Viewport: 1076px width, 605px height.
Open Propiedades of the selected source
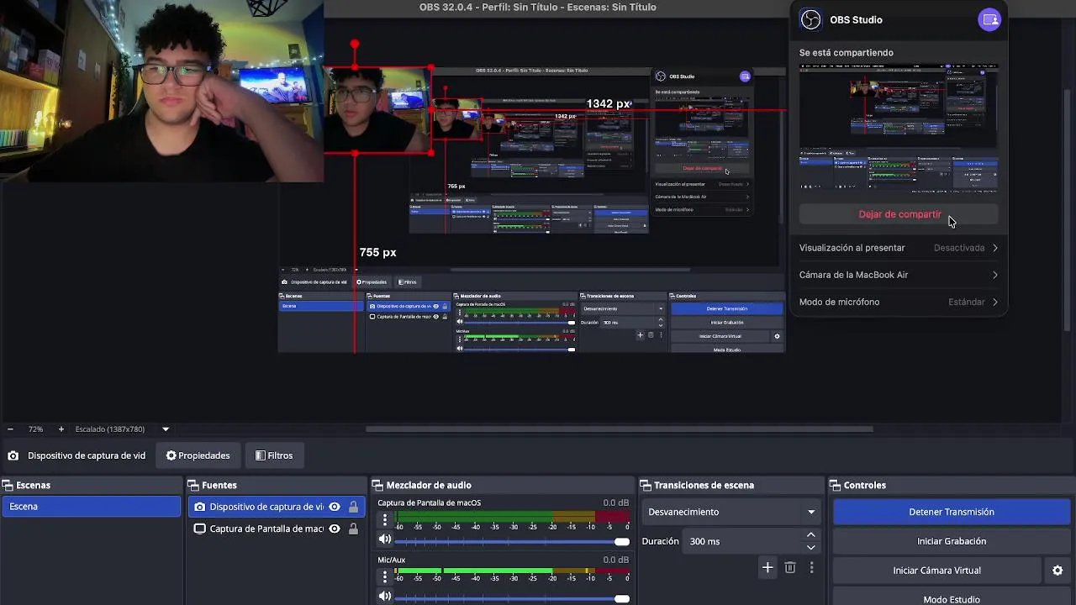198,455
